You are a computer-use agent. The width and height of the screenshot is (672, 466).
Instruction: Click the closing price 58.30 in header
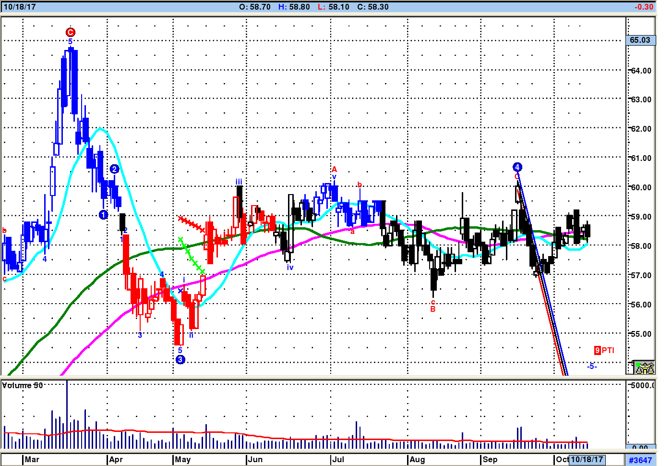tap(373, 7)
